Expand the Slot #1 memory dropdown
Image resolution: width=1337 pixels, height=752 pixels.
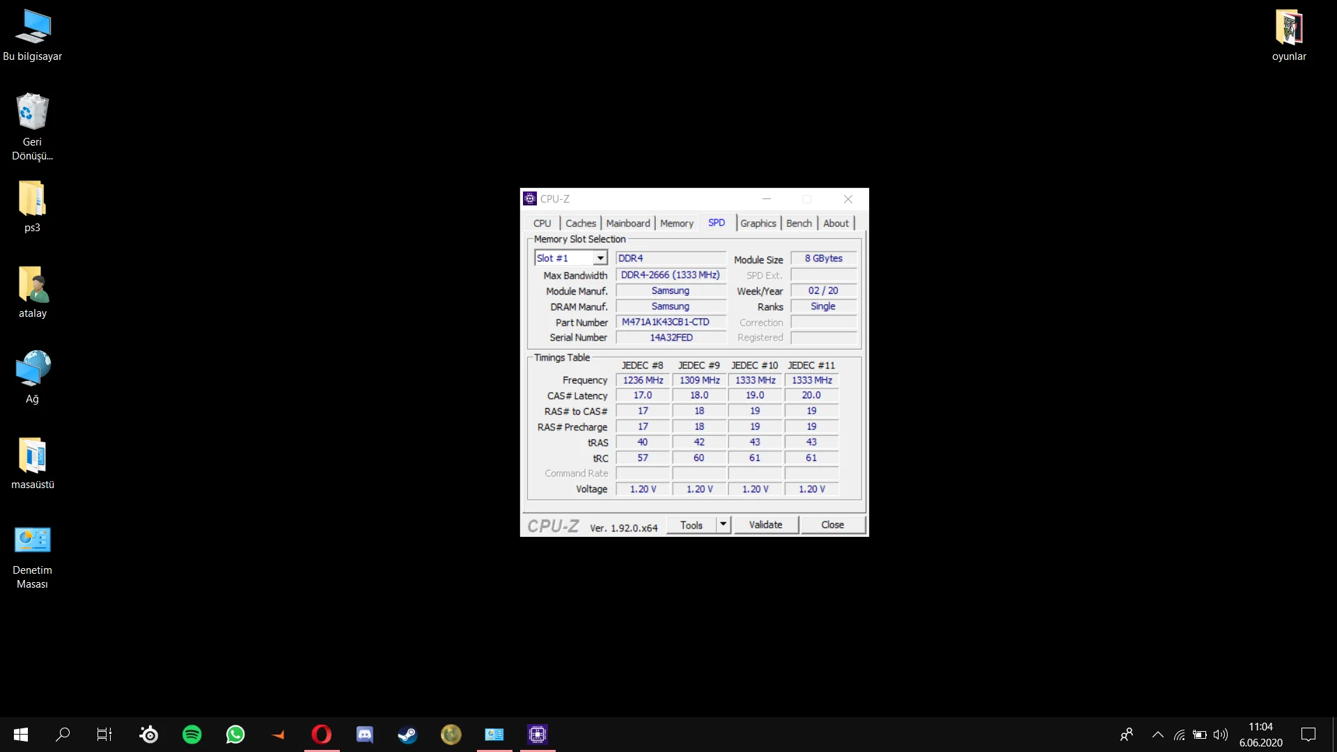click(600, 258)
